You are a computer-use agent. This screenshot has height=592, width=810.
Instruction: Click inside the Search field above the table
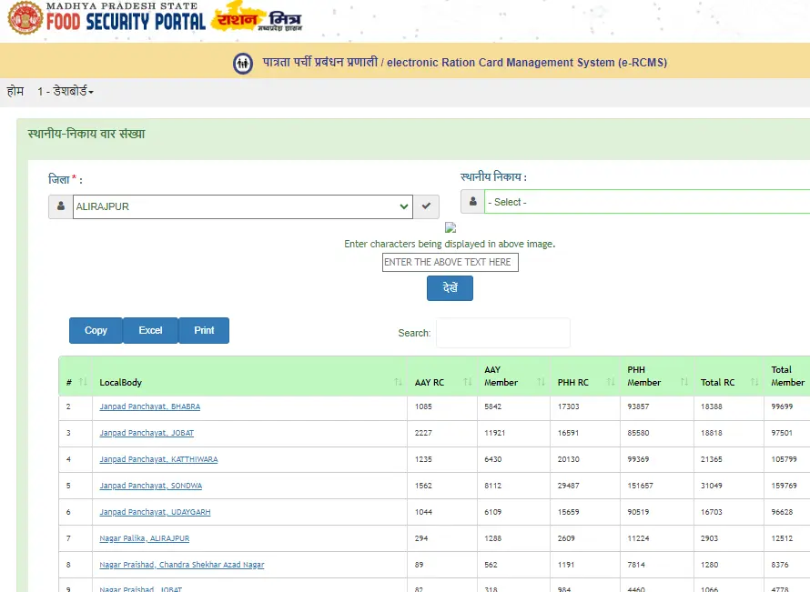coord(502,333)
